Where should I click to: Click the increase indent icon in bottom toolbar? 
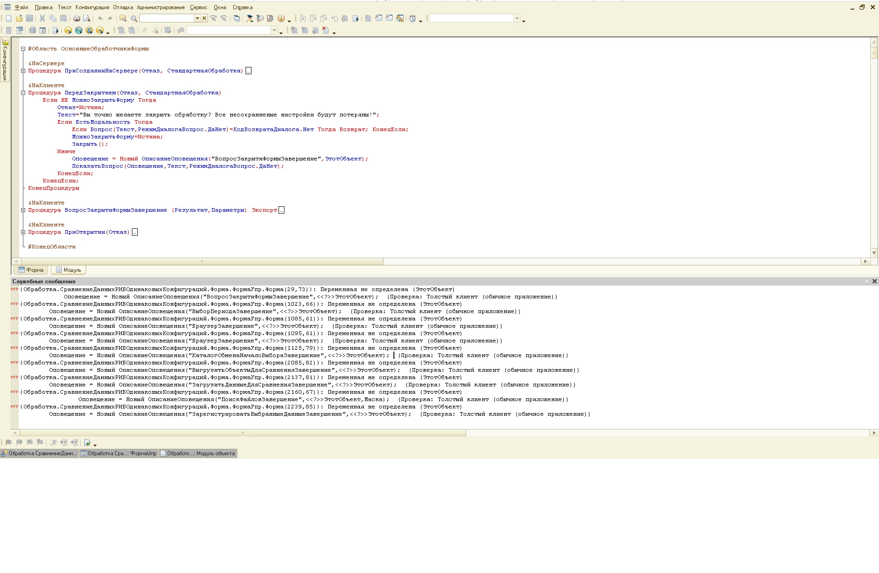64,442
